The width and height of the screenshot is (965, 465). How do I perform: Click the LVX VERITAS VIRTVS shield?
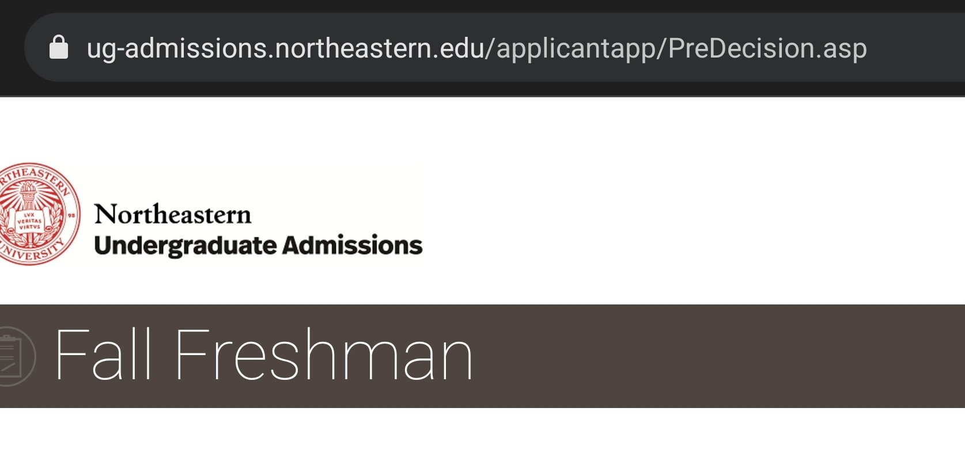pyautogui.click(x=29, y=221)
